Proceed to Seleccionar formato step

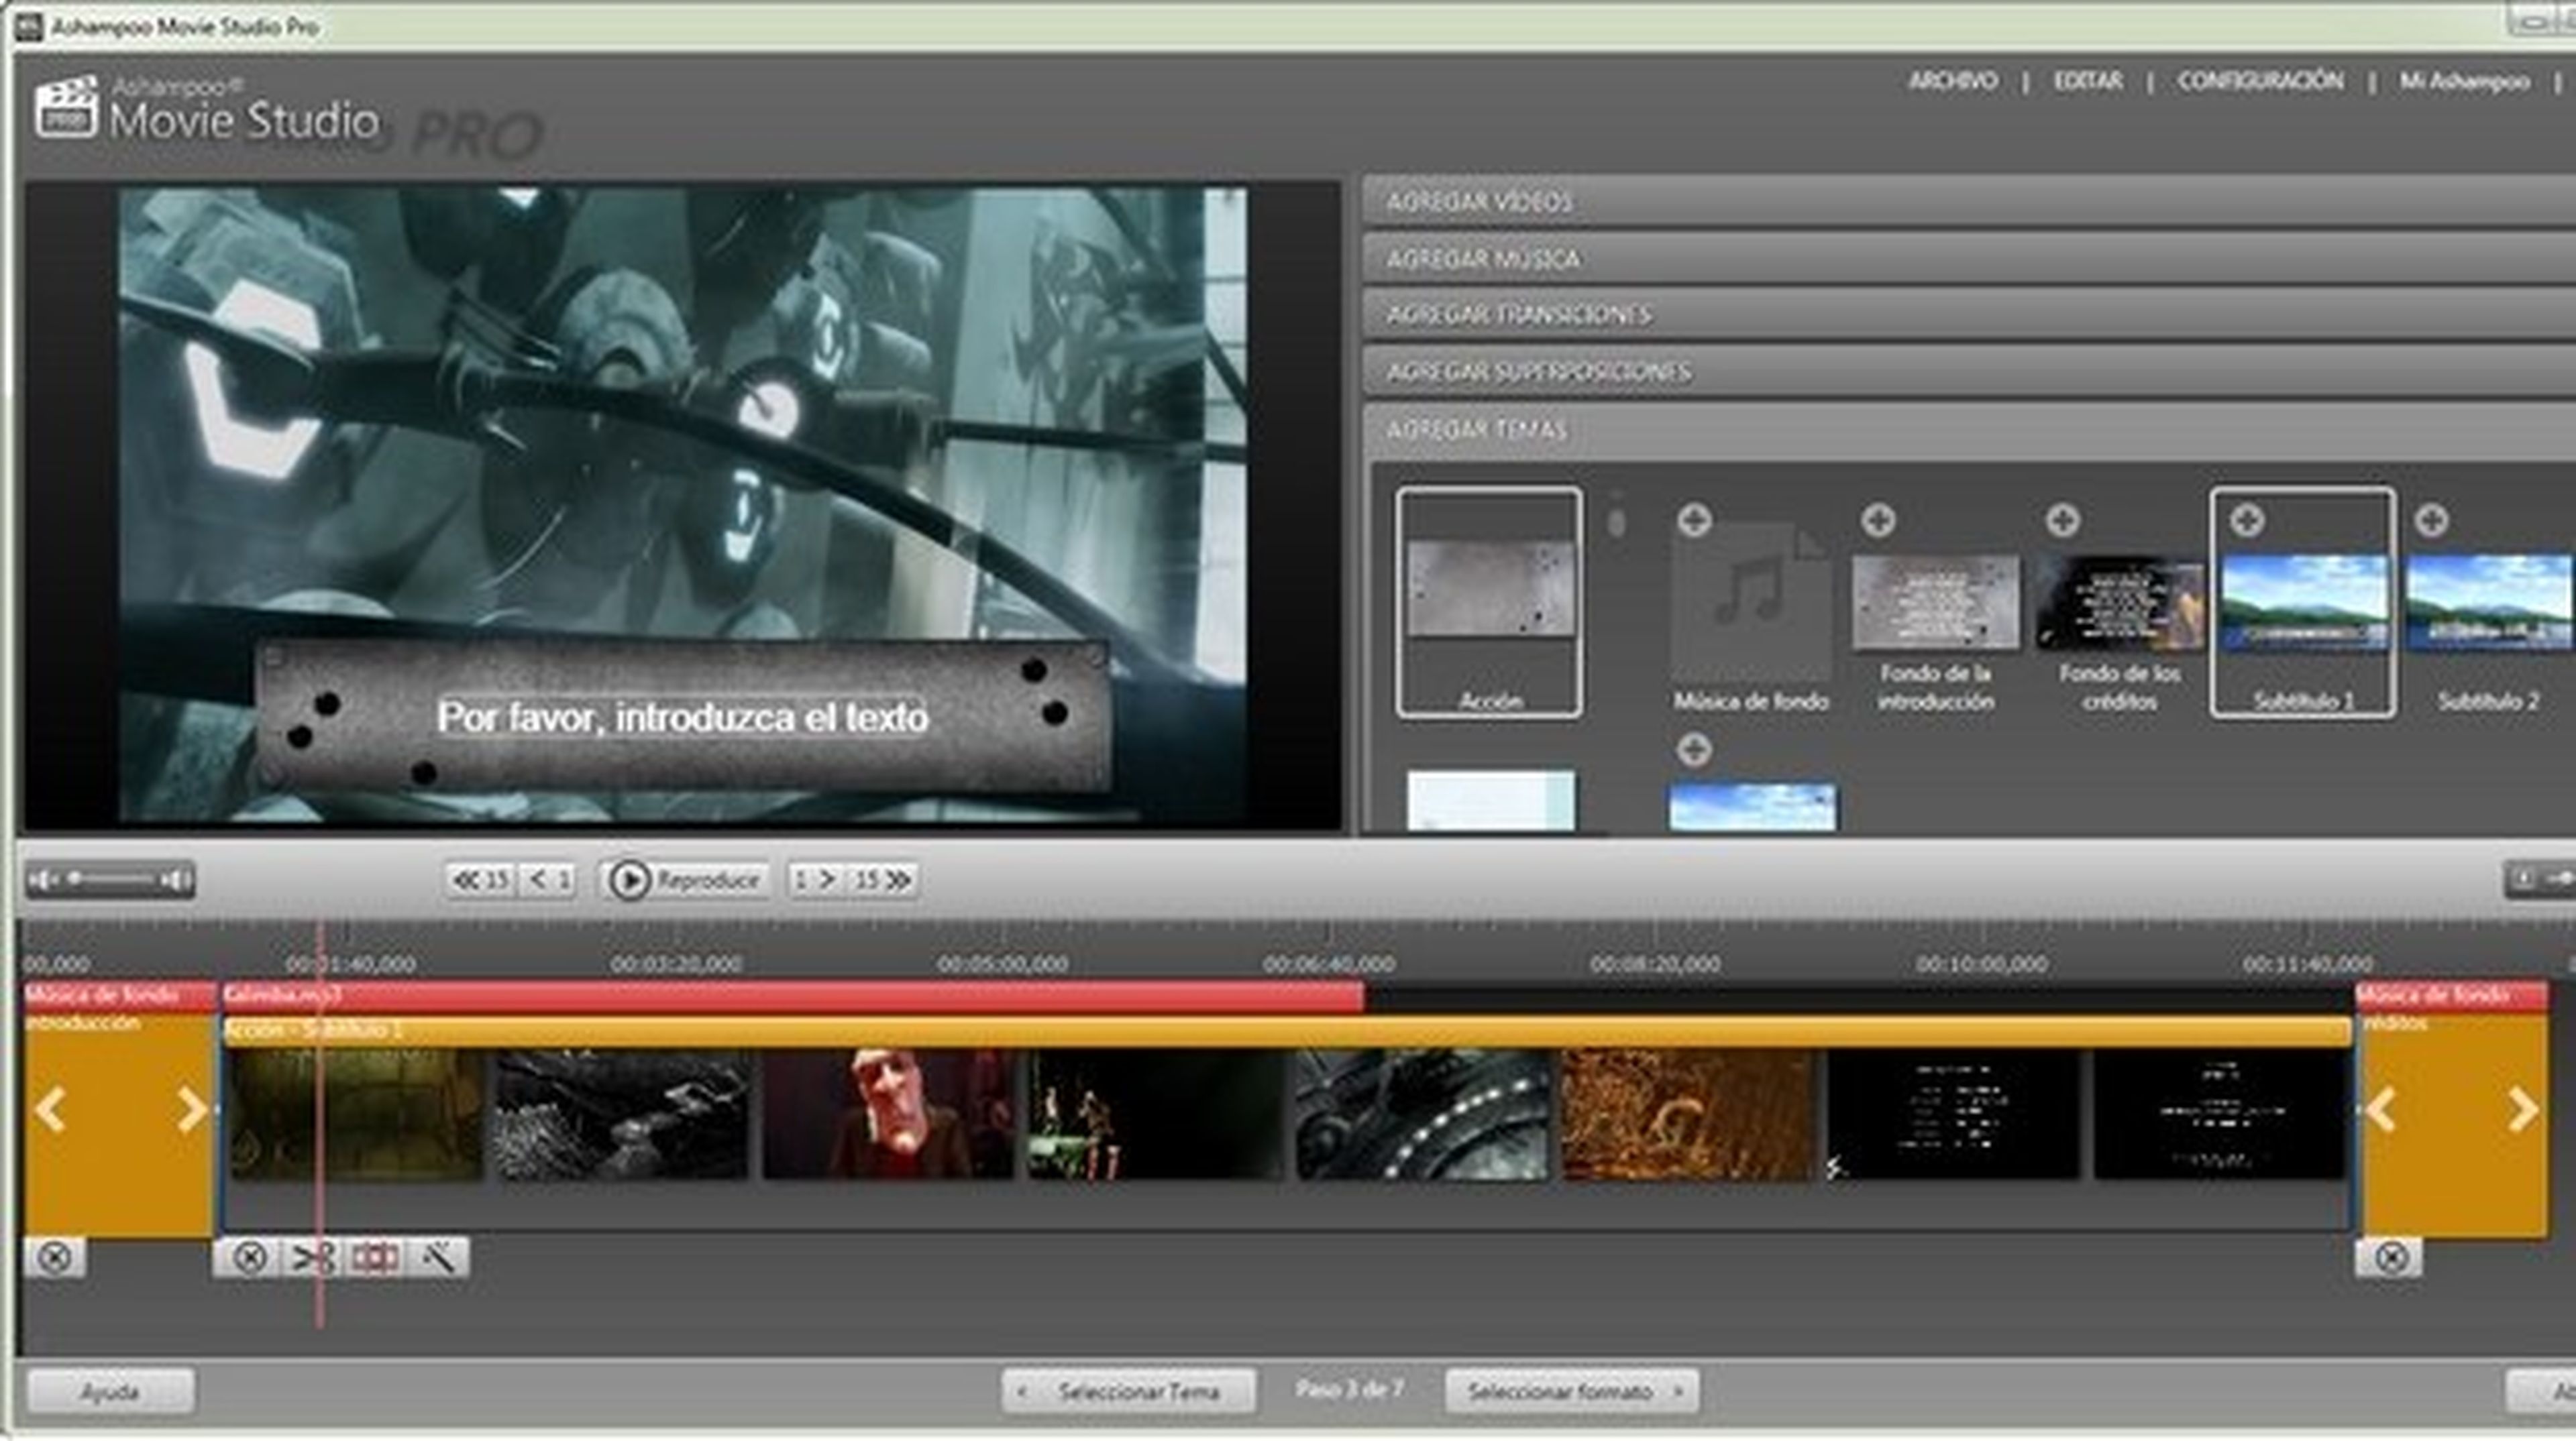click(x=1571, y=1391)
